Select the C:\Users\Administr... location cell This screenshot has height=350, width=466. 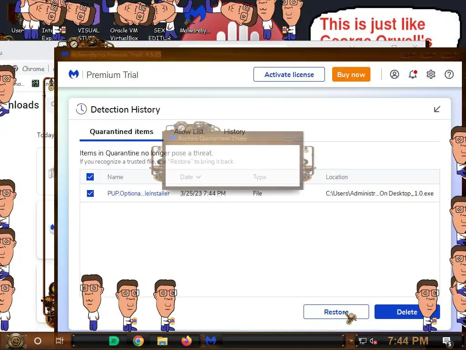(x=380, y=193)
